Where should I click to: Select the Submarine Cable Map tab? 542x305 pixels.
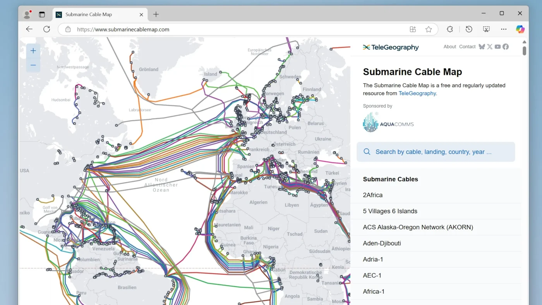99,15
